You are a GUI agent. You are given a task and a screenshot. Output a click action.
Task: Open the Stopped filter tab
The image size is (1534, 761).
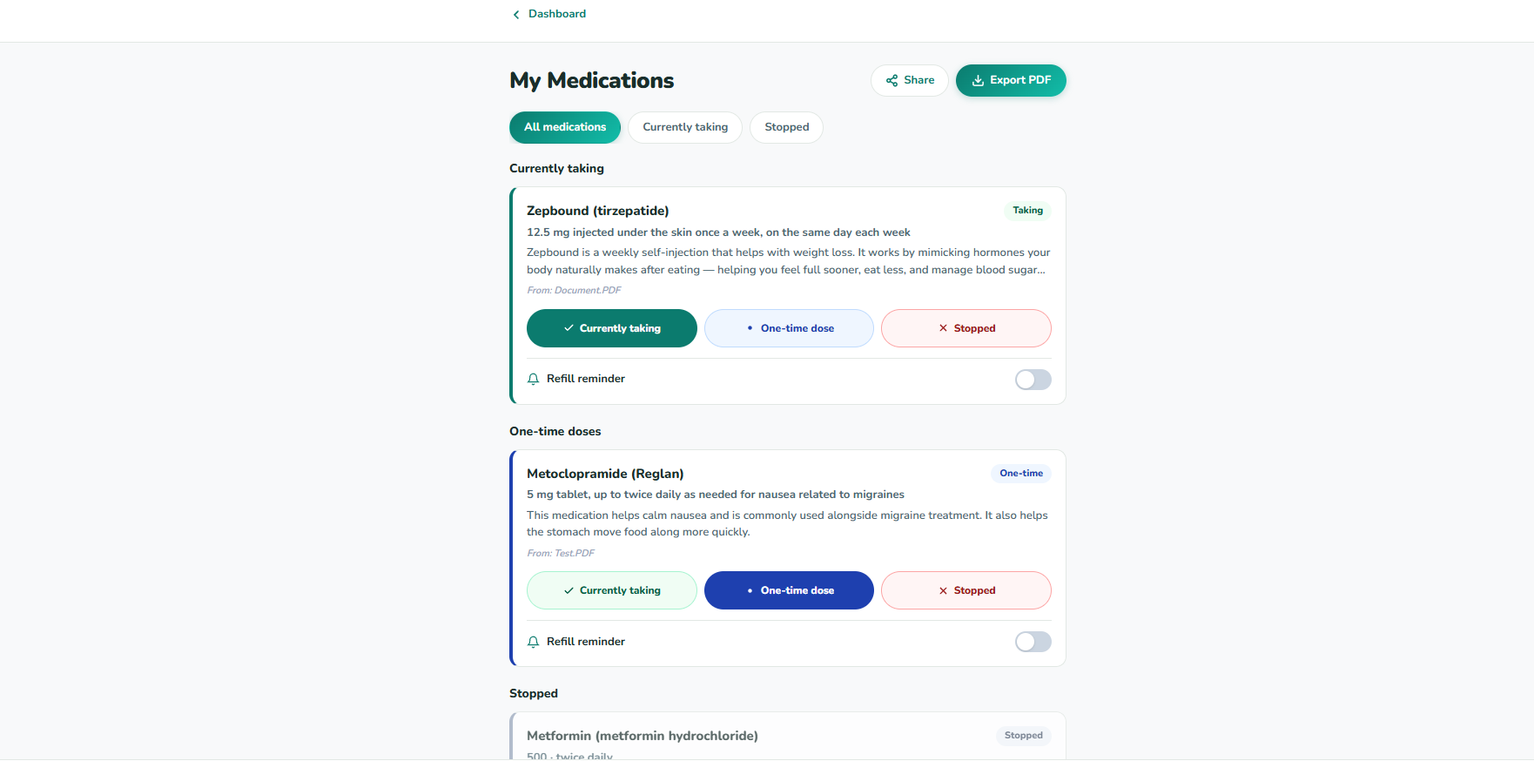pos(786,127)
